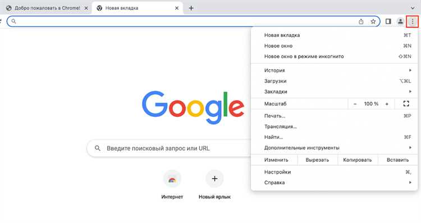Open the three-dot Chrome menu button
Screen dimensions: 421x223
point(413,21)
